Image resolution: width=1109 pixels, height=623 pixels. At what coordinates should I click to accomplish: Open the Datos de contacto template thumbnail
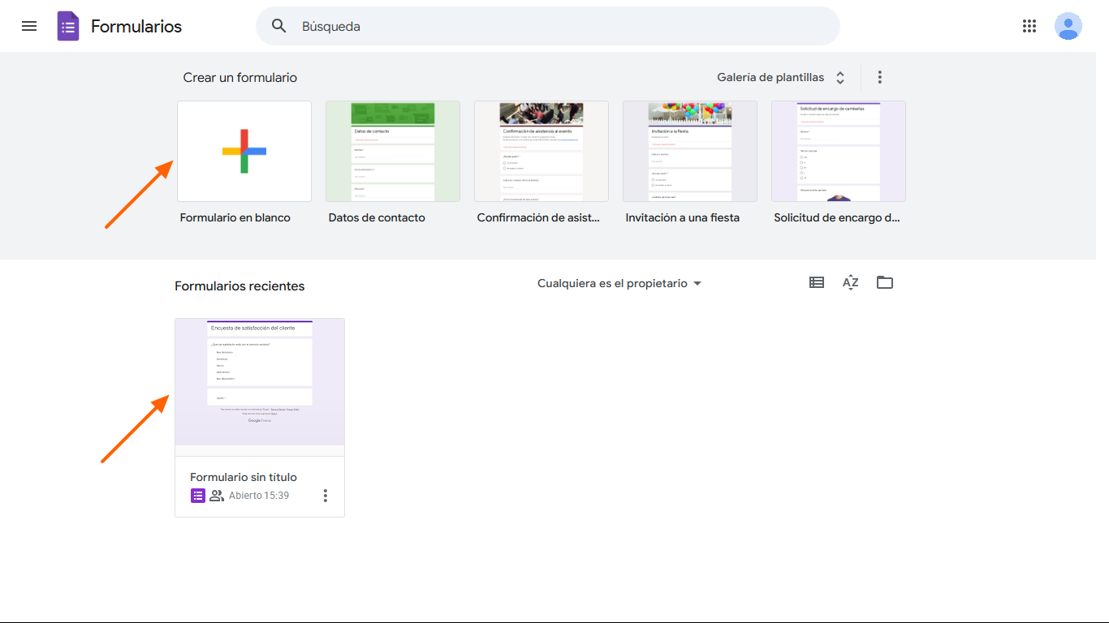[393, 152]
